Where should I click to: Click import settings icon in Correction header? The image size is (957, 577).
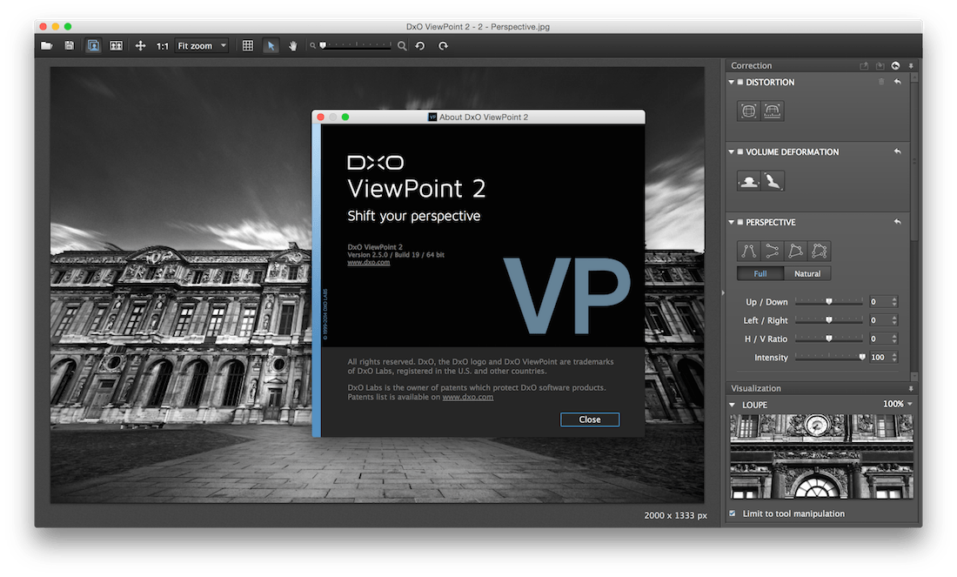pos(880,66)
